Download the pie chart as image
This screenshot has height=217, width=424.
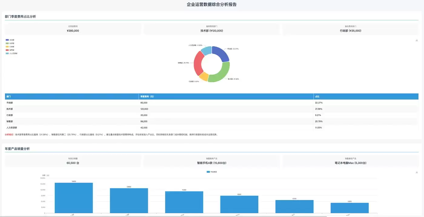point(417,40)
